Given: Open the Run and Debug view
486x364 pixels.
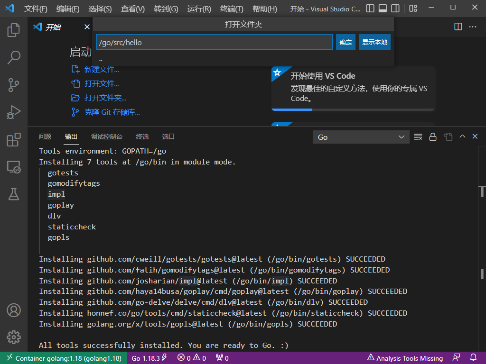Looking at the screenshot, I should click(14, 112).
